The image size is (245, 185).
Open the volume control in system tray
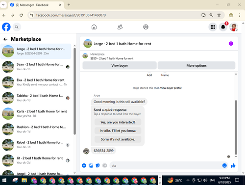[x=205, y=180]
